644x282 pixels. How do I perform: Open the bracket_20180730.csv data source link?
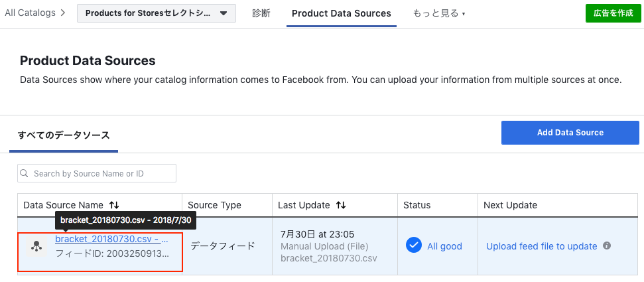pyautogui.click(x=111, y=239)
